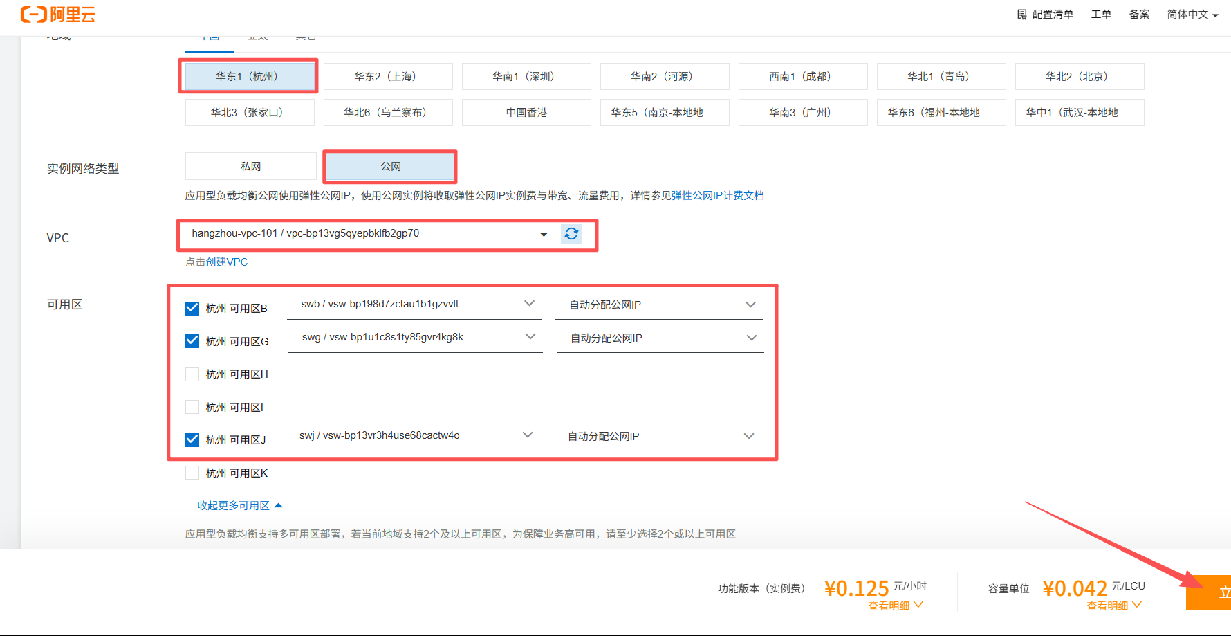Click the Alibaba Cloud logo
Viewport: 1231px width, 636px height.
58,15
